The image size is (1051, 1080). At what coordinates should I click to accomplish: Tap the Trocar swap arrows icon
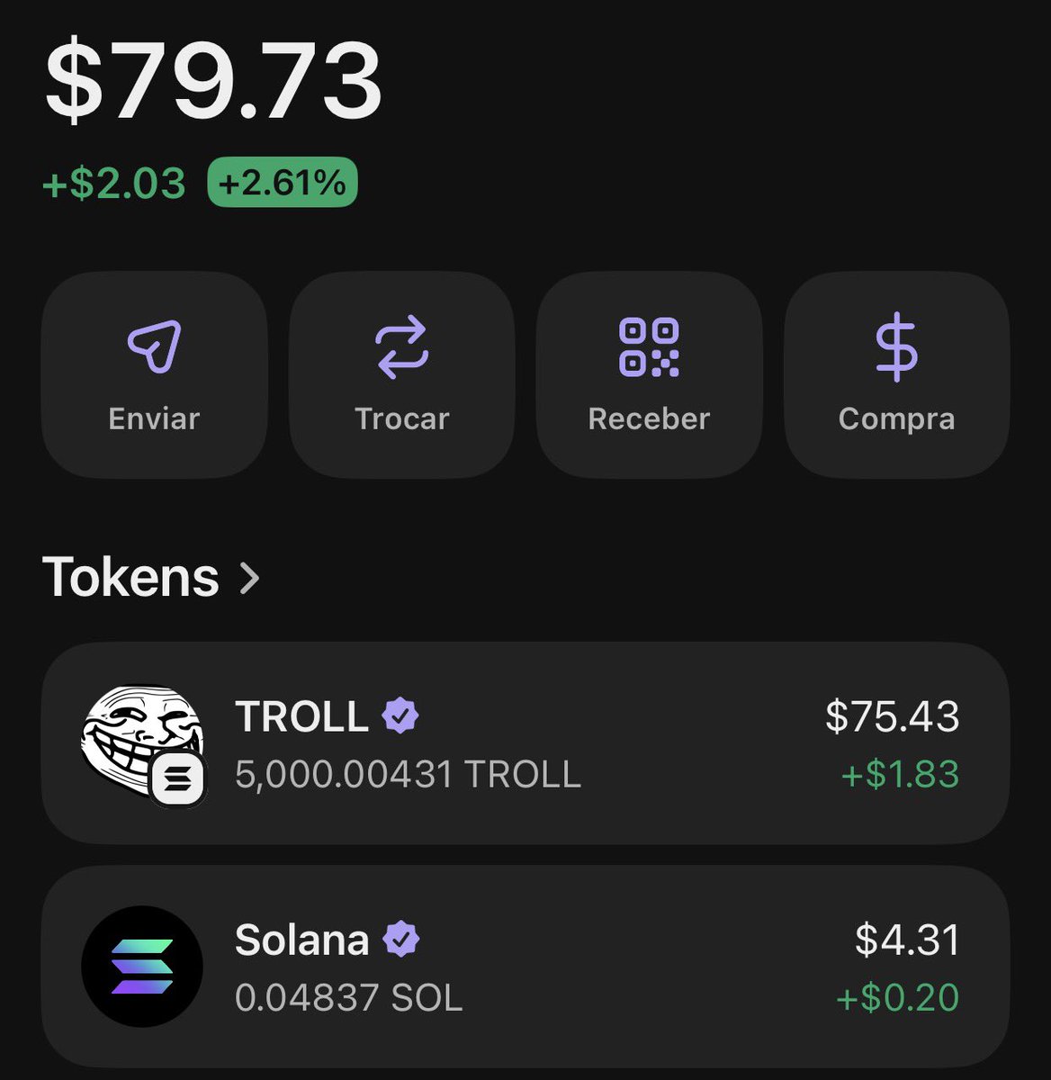pos(401,346)
